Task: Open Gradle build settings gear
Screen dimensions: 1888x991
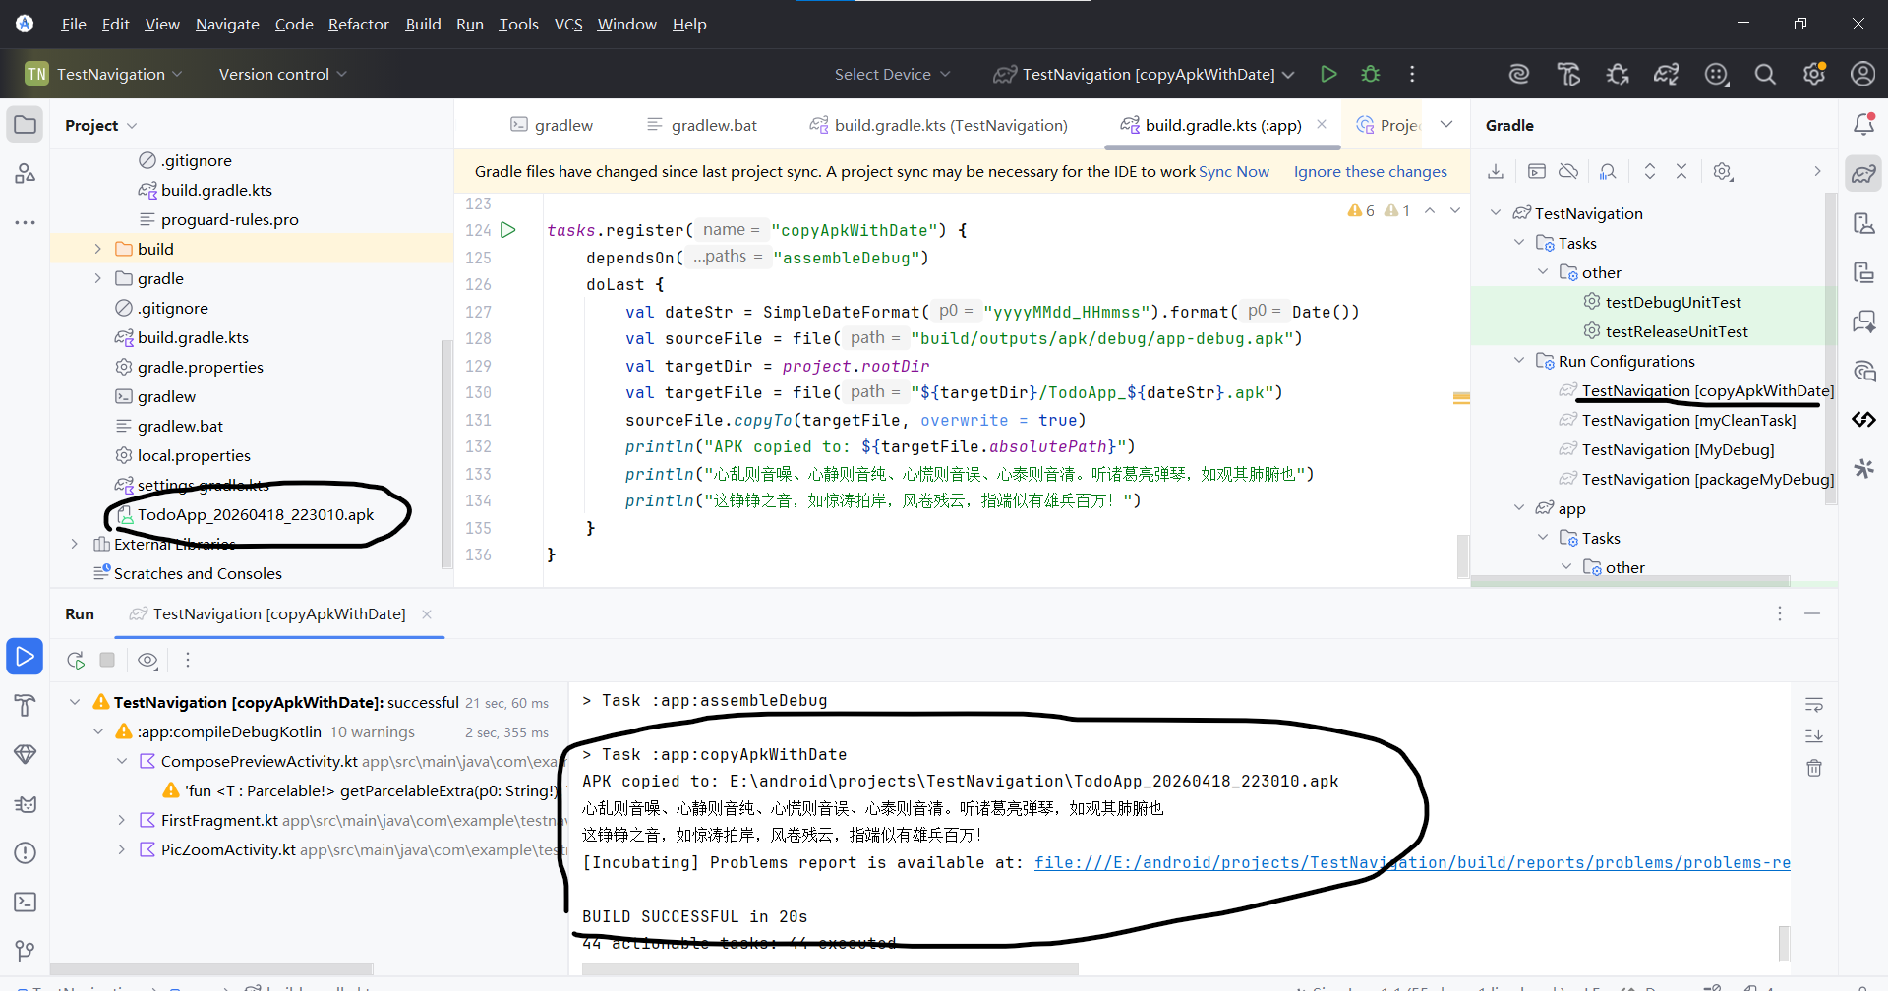Action: [x=1722, y=171]
